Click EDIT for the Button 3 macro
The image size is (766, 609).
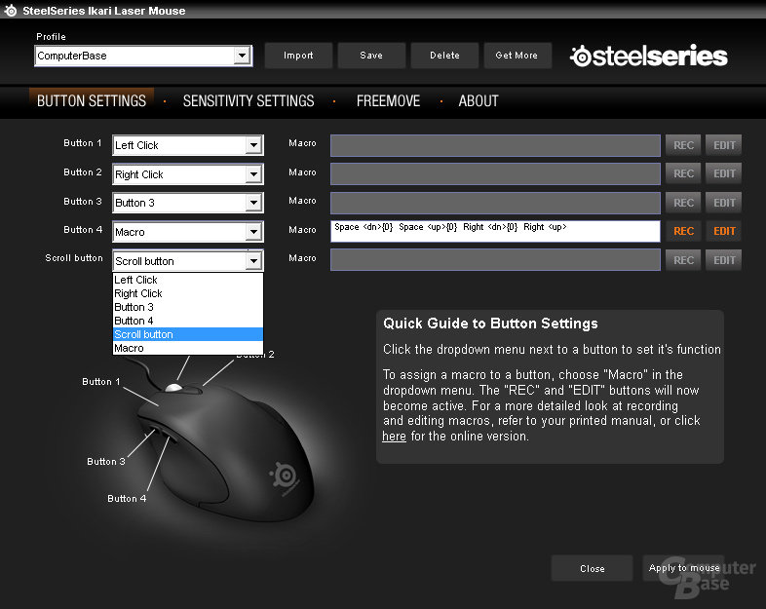[x=724, y=203]
